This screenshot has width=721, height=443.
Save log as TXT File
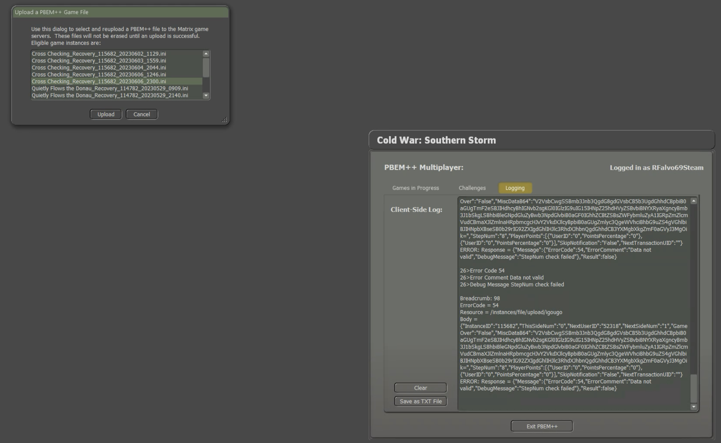[x=420, y=401]
